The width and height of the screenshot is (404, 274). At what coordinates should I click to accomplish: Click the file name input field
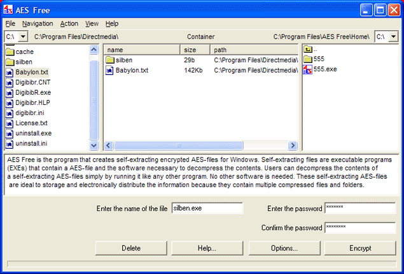(x=207, y=209)
